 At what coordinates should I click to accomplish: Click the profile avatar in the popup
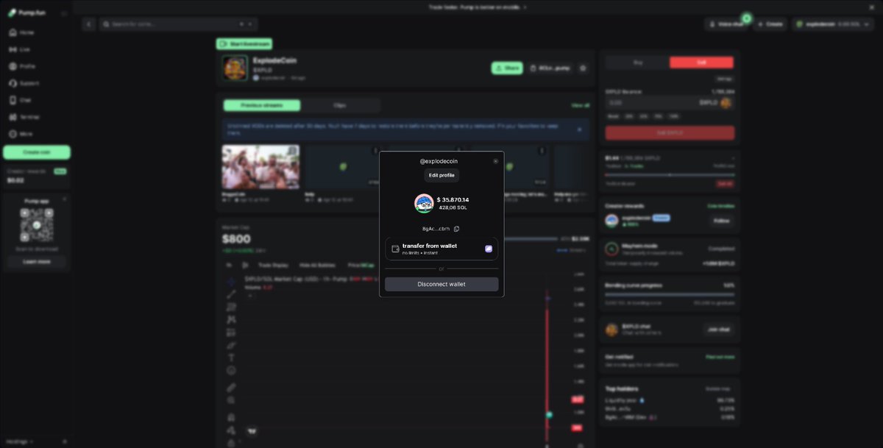(424, 203)
